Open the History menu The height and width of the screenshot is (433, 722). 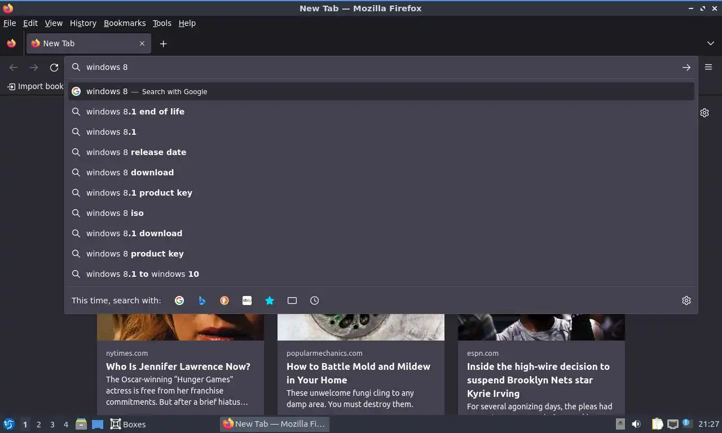[83, 23]
